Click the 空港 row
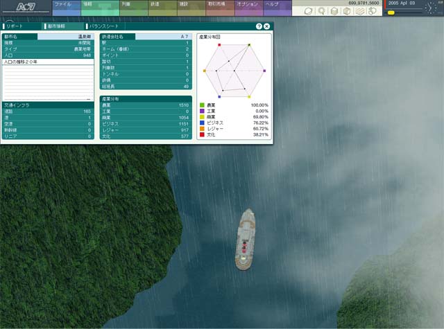The width and height of the screenshot is (444, 329). (48, 124)
